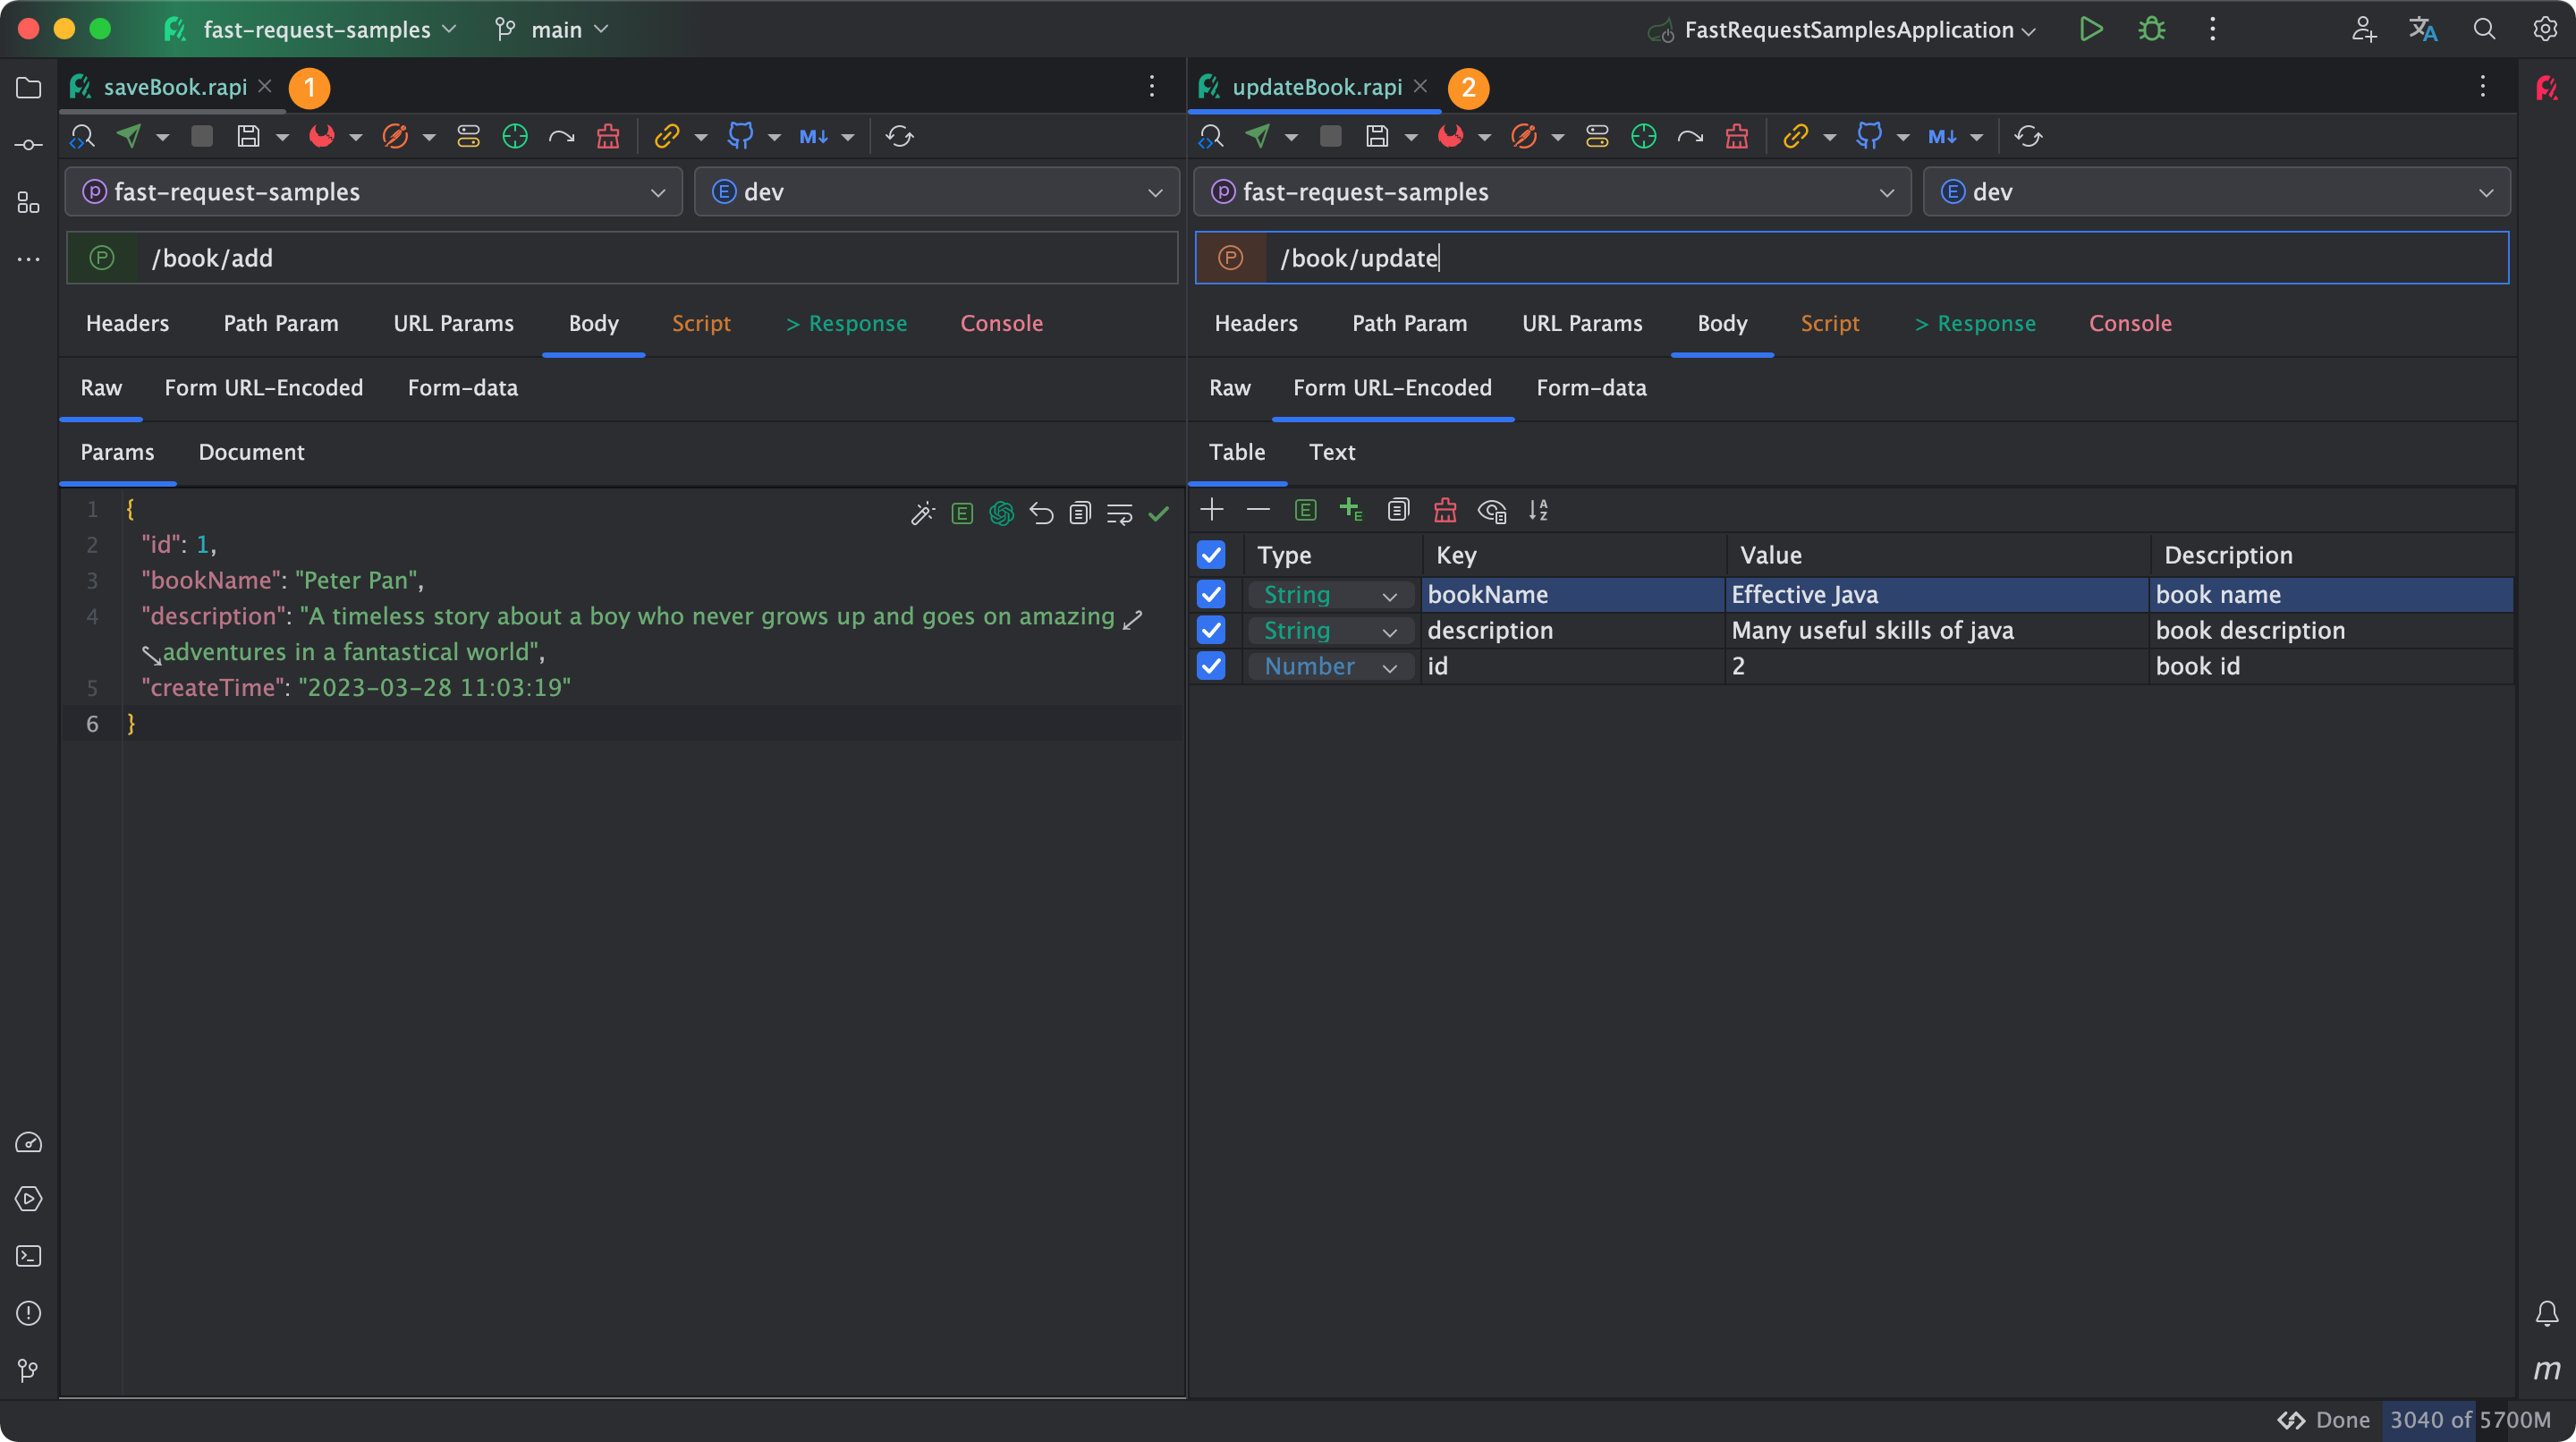Image resolution: width=2576 pixels, height=1442 pixels.
Task: Click the soft-wrap icon in JSON editor
Action: (1119, 514)
